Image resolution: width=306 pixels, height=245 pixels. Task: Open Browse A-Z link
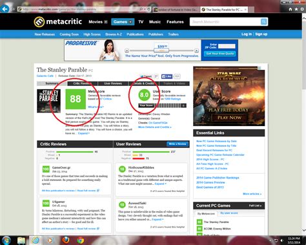pyautogui.click(x=114, y=34)
